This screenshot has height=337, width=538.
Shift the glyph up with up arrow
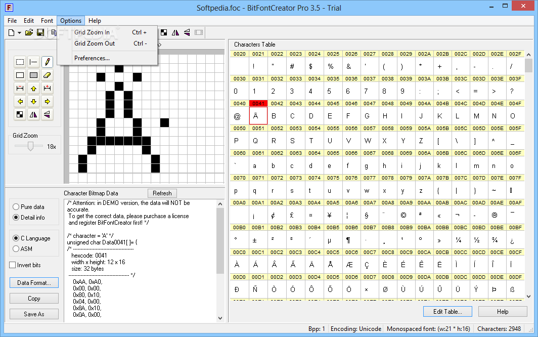tap(33, 88)
